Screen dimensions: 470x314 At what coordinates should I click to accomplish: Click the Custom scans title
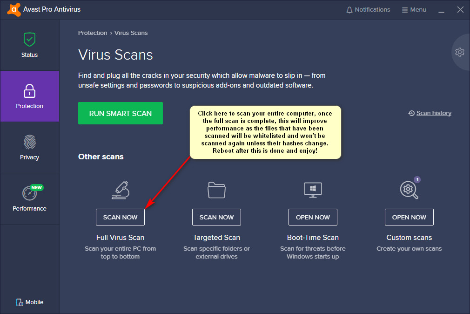point(409,238)
